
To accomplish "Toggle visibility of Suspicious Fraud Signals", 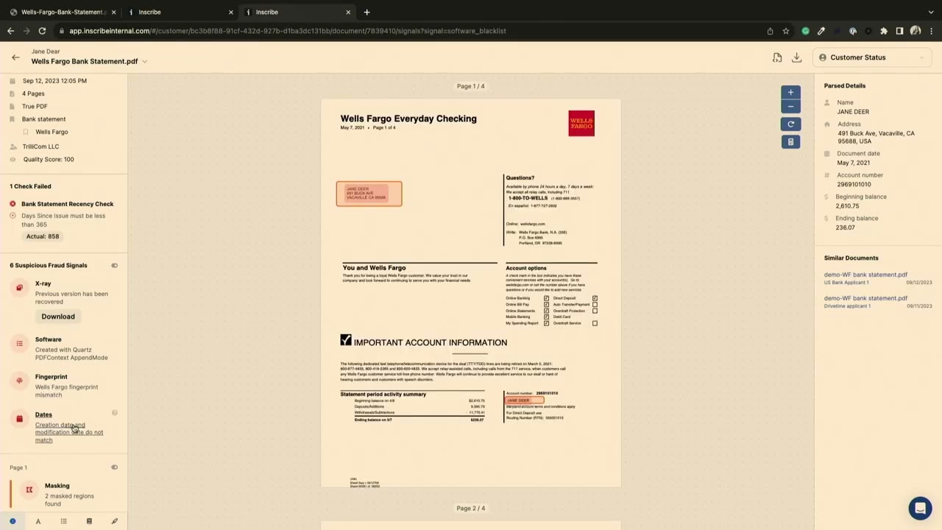I will 114,265.
